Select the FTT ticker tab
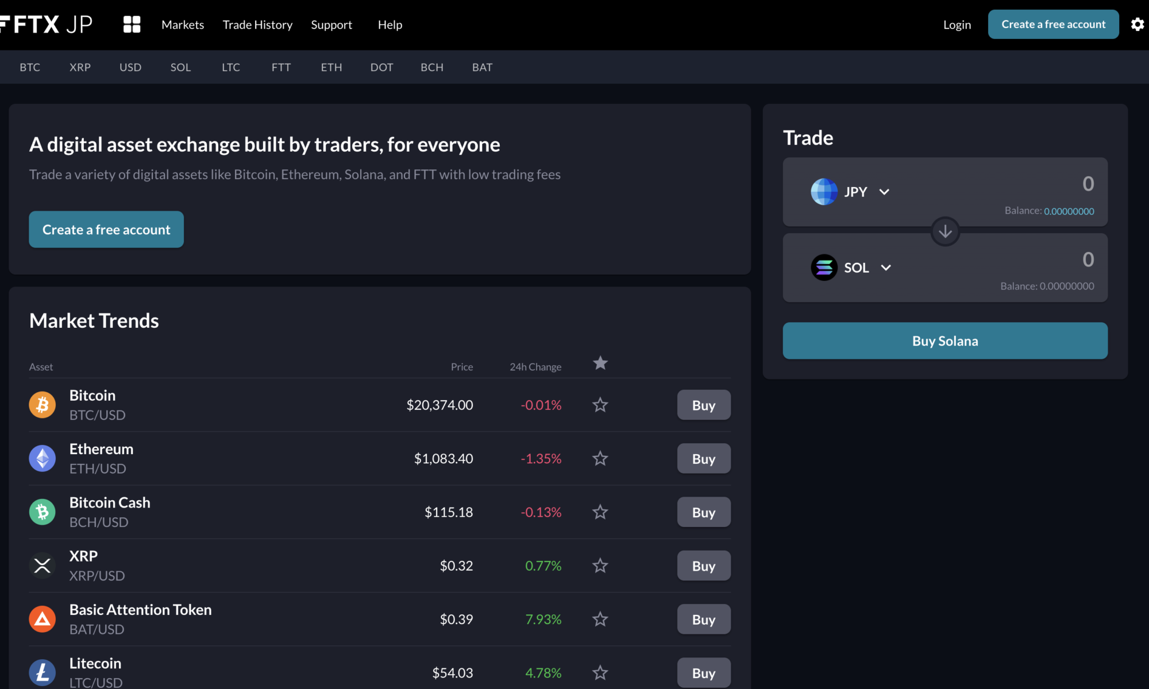Image resolution: width=1149 pixels, height=689 pixels. point(281,67)
